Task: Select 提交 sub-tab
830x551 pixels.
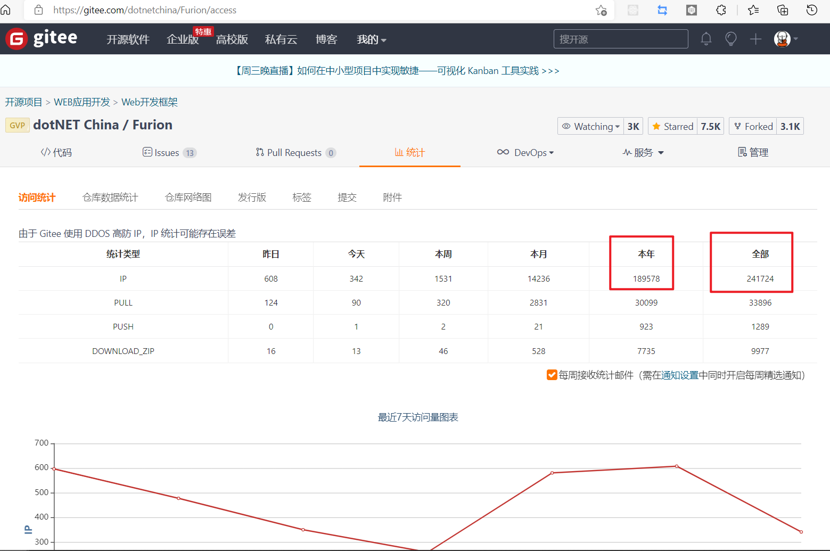Action: coord(347,198)
